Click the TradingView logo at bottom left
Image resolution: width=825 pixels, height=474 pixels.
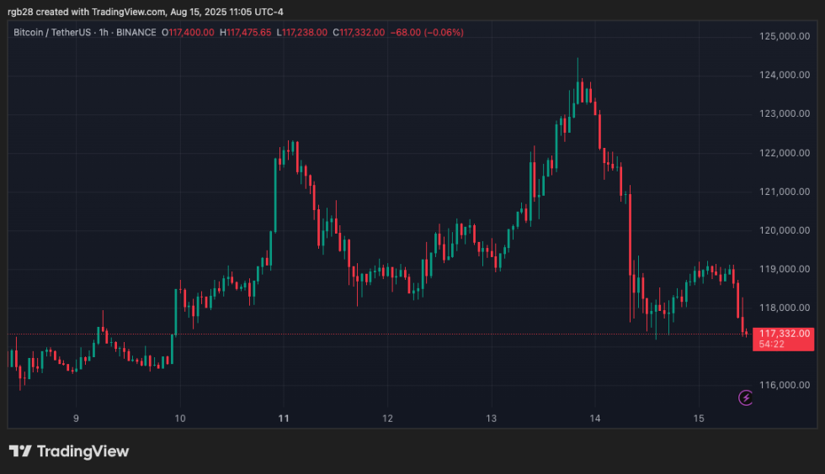pos(69,451)
